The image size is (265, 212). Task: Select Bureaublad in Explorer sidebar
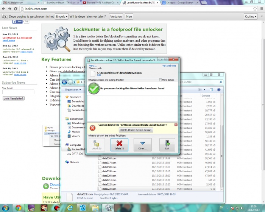pos(78,101)
